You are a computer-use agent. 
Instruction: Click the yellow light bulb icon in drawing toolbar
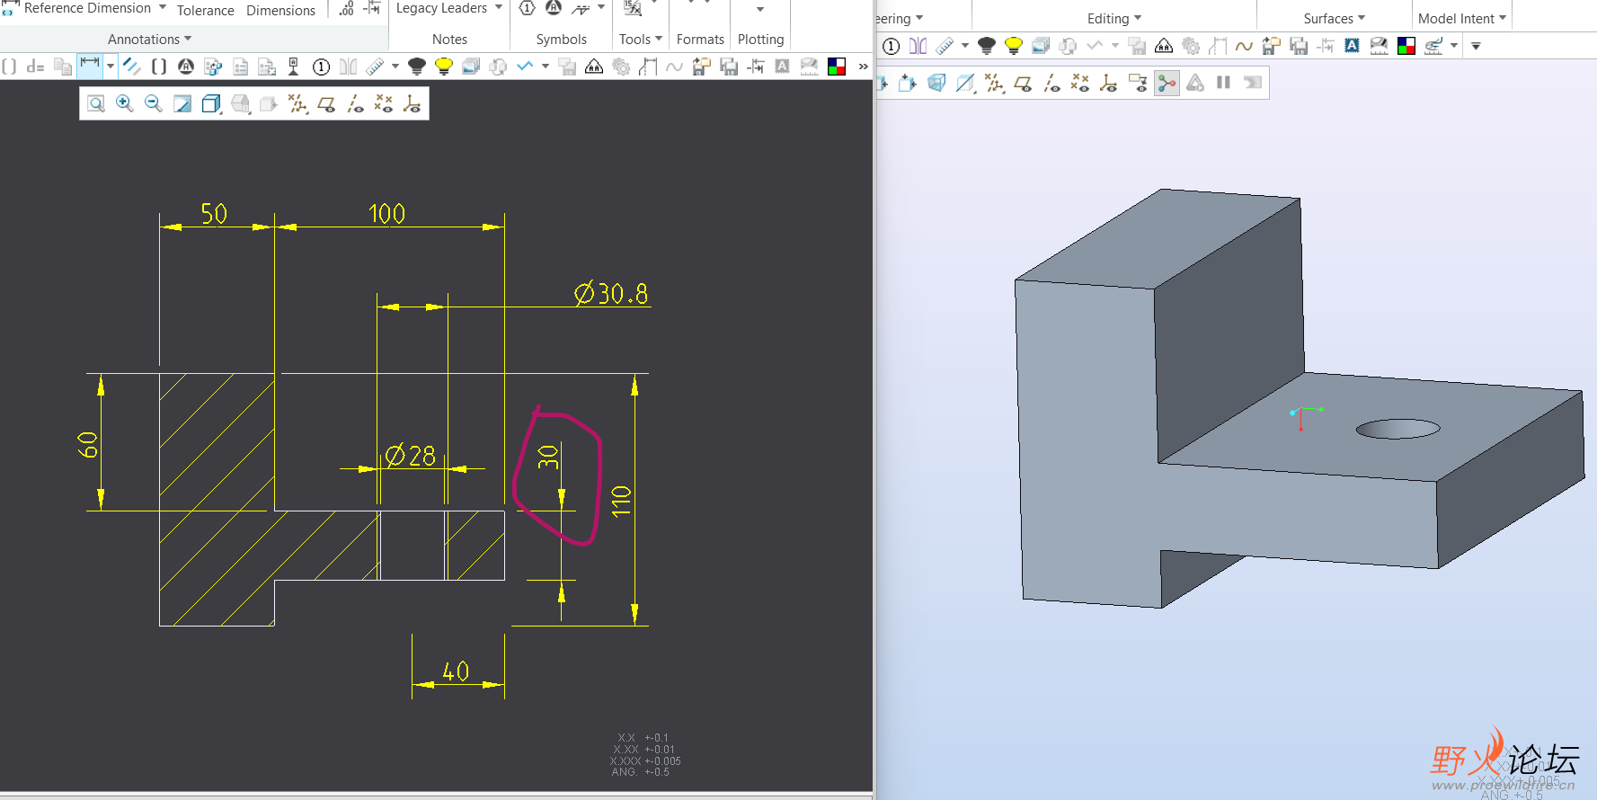click(x=443, y=67)
